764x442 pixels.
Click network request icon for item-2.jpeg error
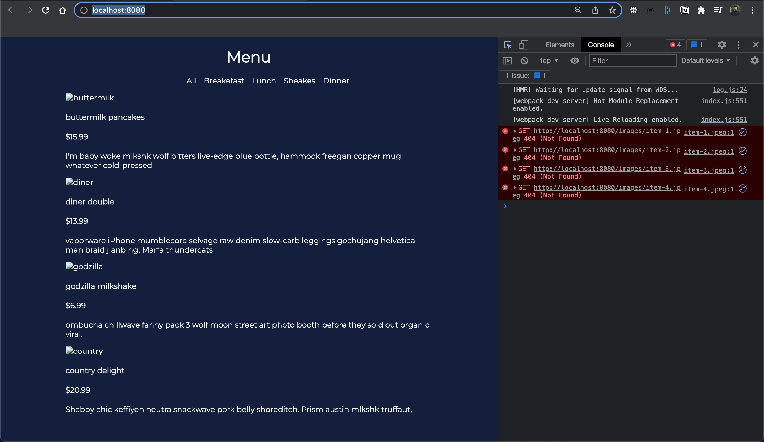[x=743, y=151]
